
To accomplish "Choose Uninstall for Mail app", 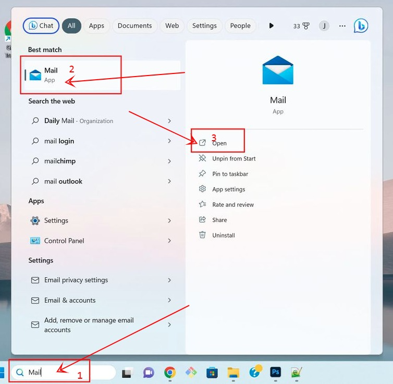I will click(x=217, y=235).
